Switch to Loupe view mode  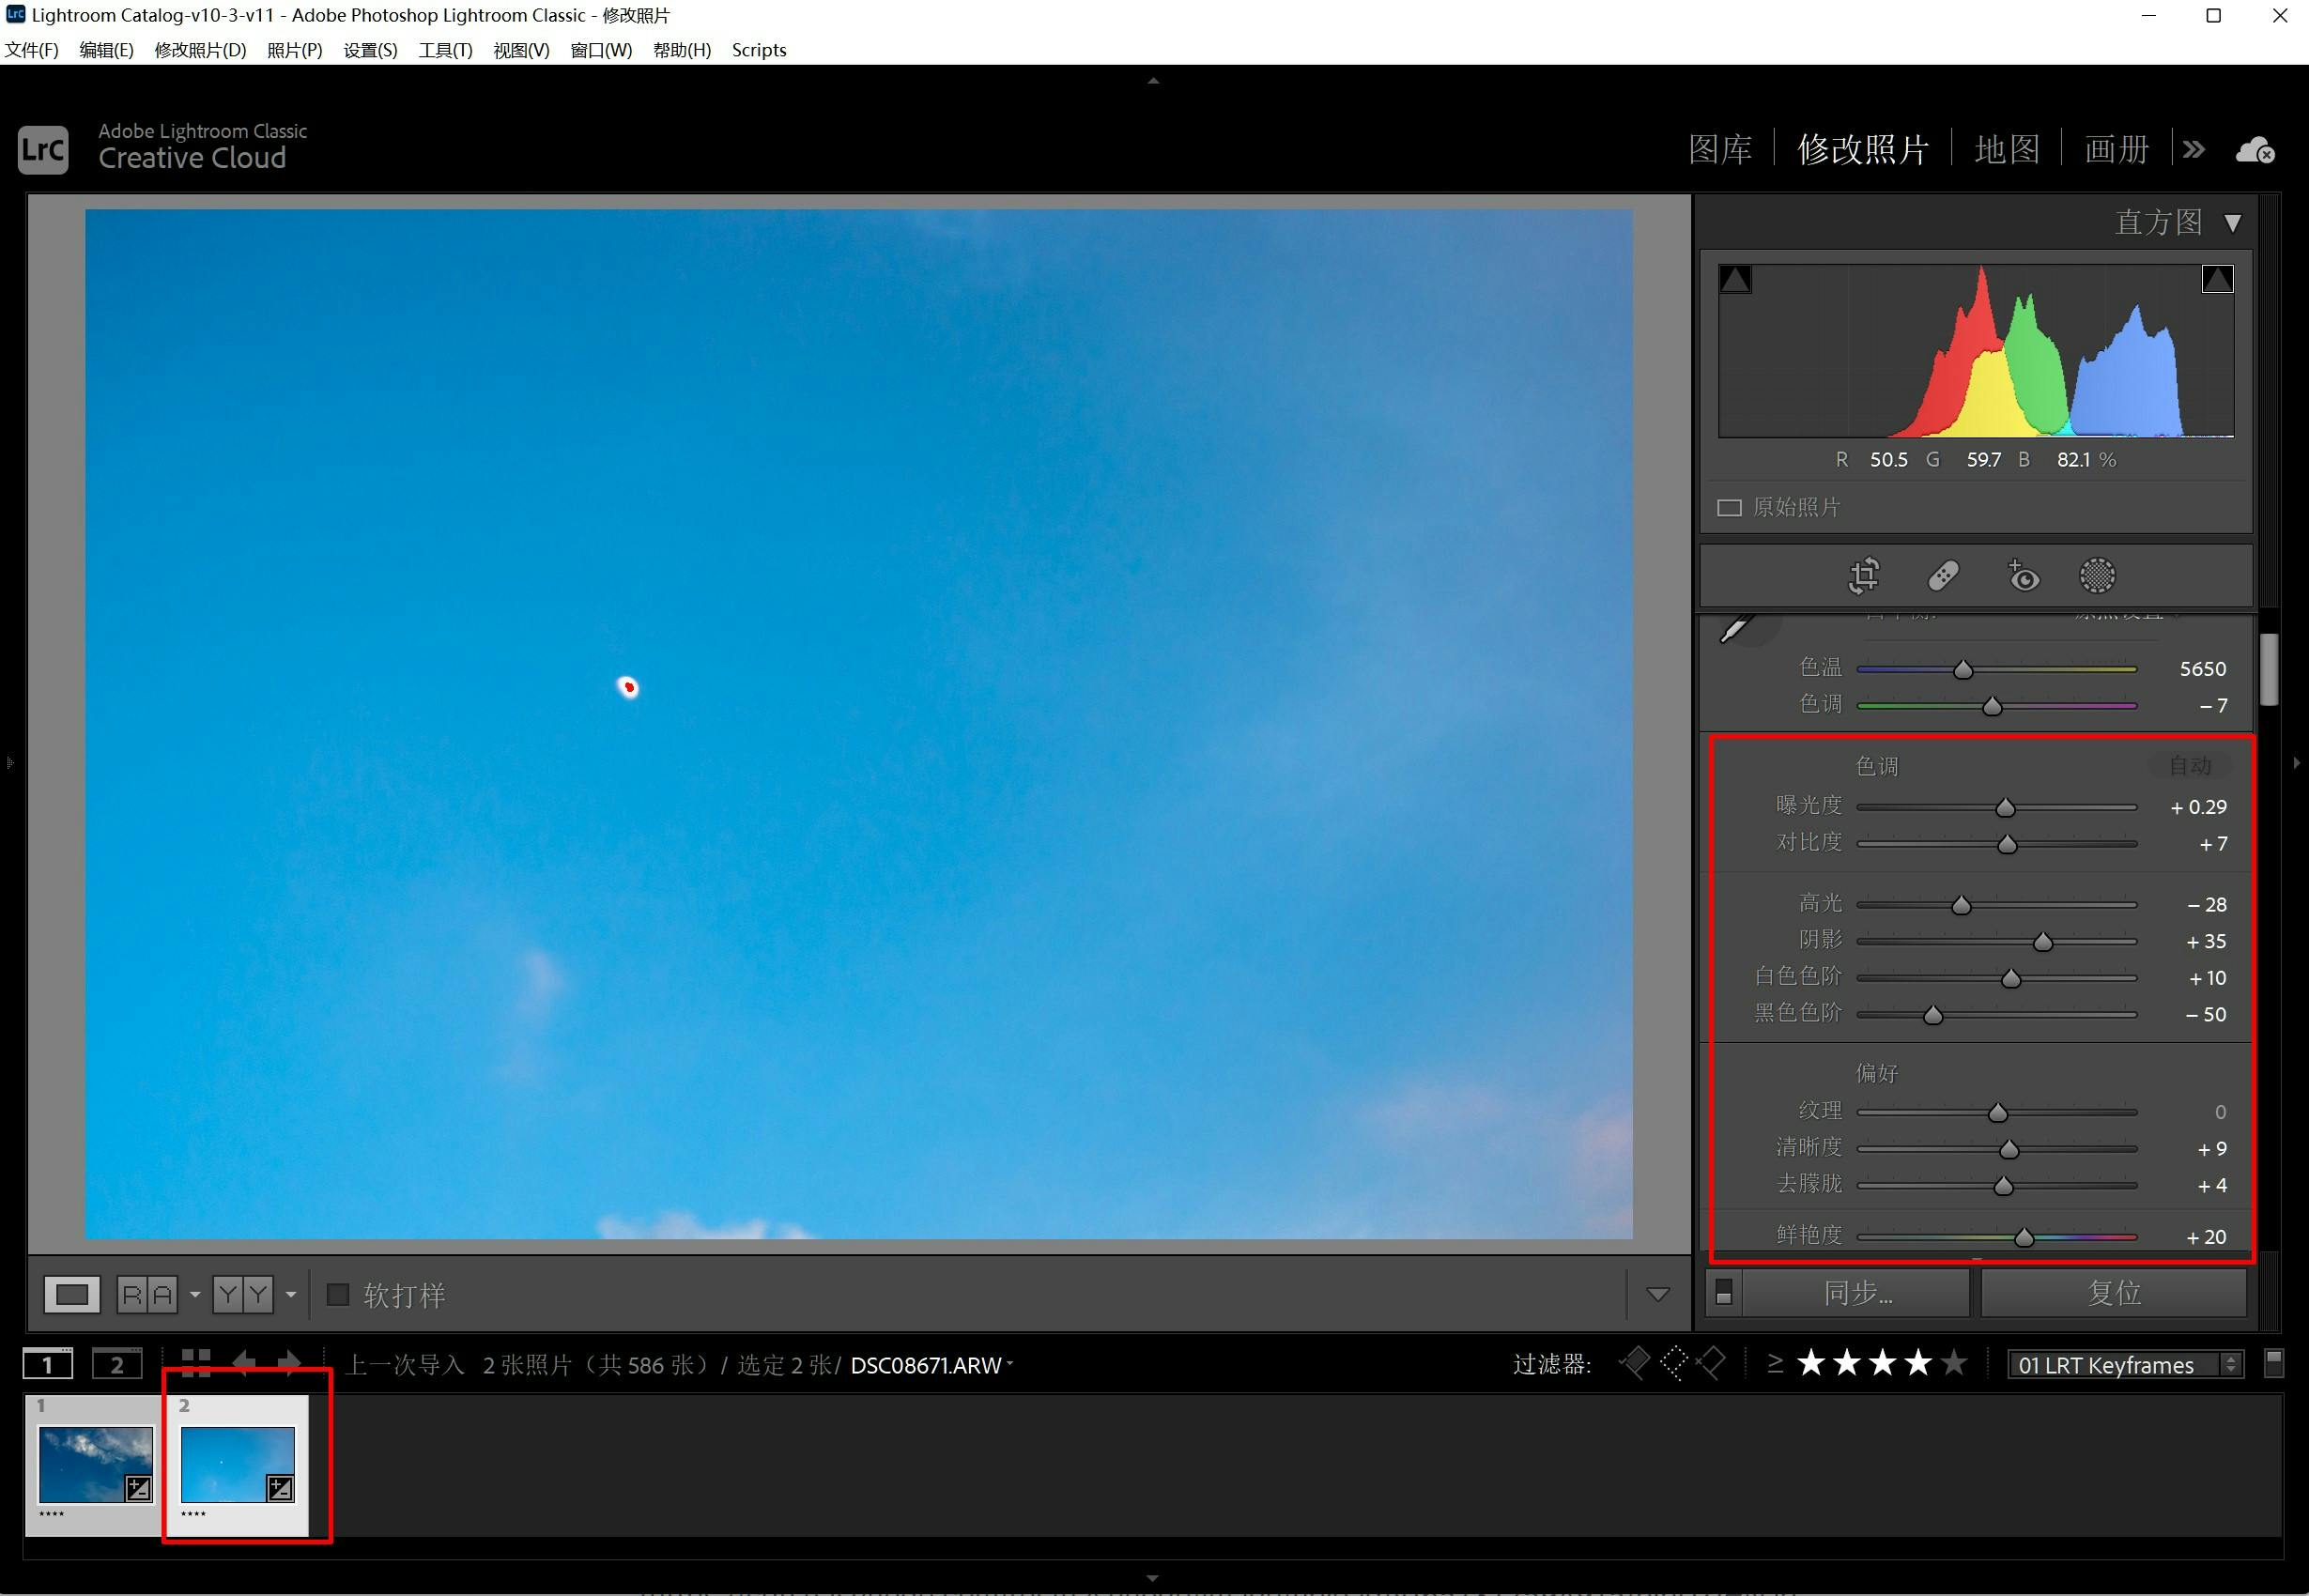(72, 1295)
